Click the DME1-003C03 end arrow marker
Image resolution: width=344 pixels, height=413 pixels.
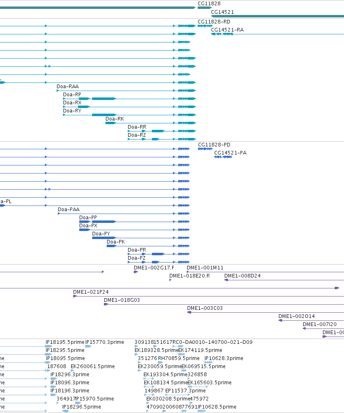point(189,312)
